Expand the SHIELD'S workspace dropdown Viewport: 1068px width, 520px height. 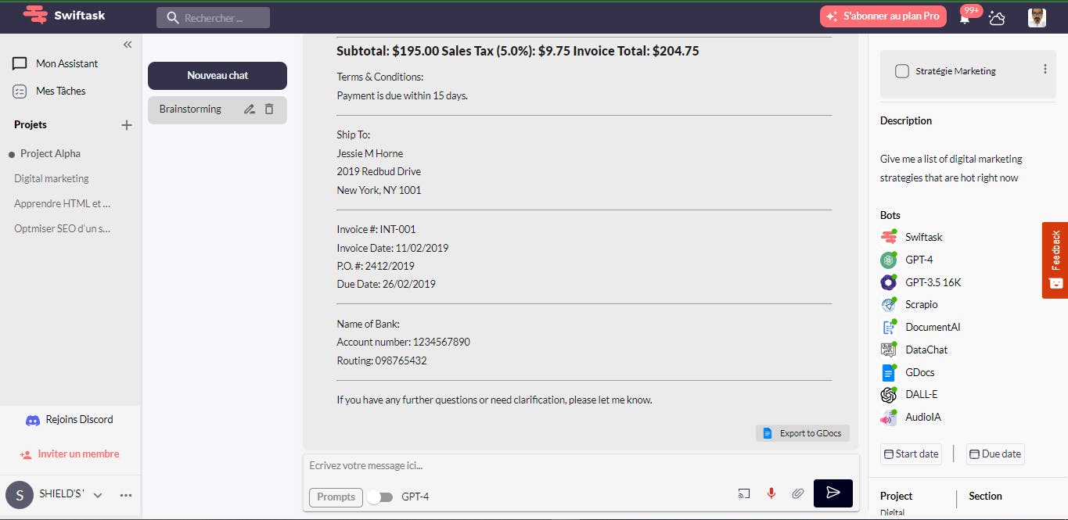[x=98, y=495]
